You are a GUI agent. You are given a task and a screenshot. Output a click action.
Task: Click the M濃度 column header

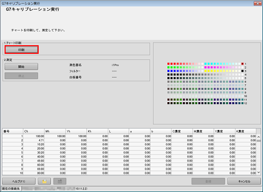tap(203, 131)
